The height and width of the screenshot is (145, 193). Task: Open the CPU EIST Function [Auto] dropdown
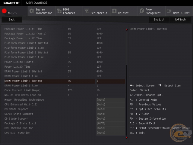click(x=111, y=133)
